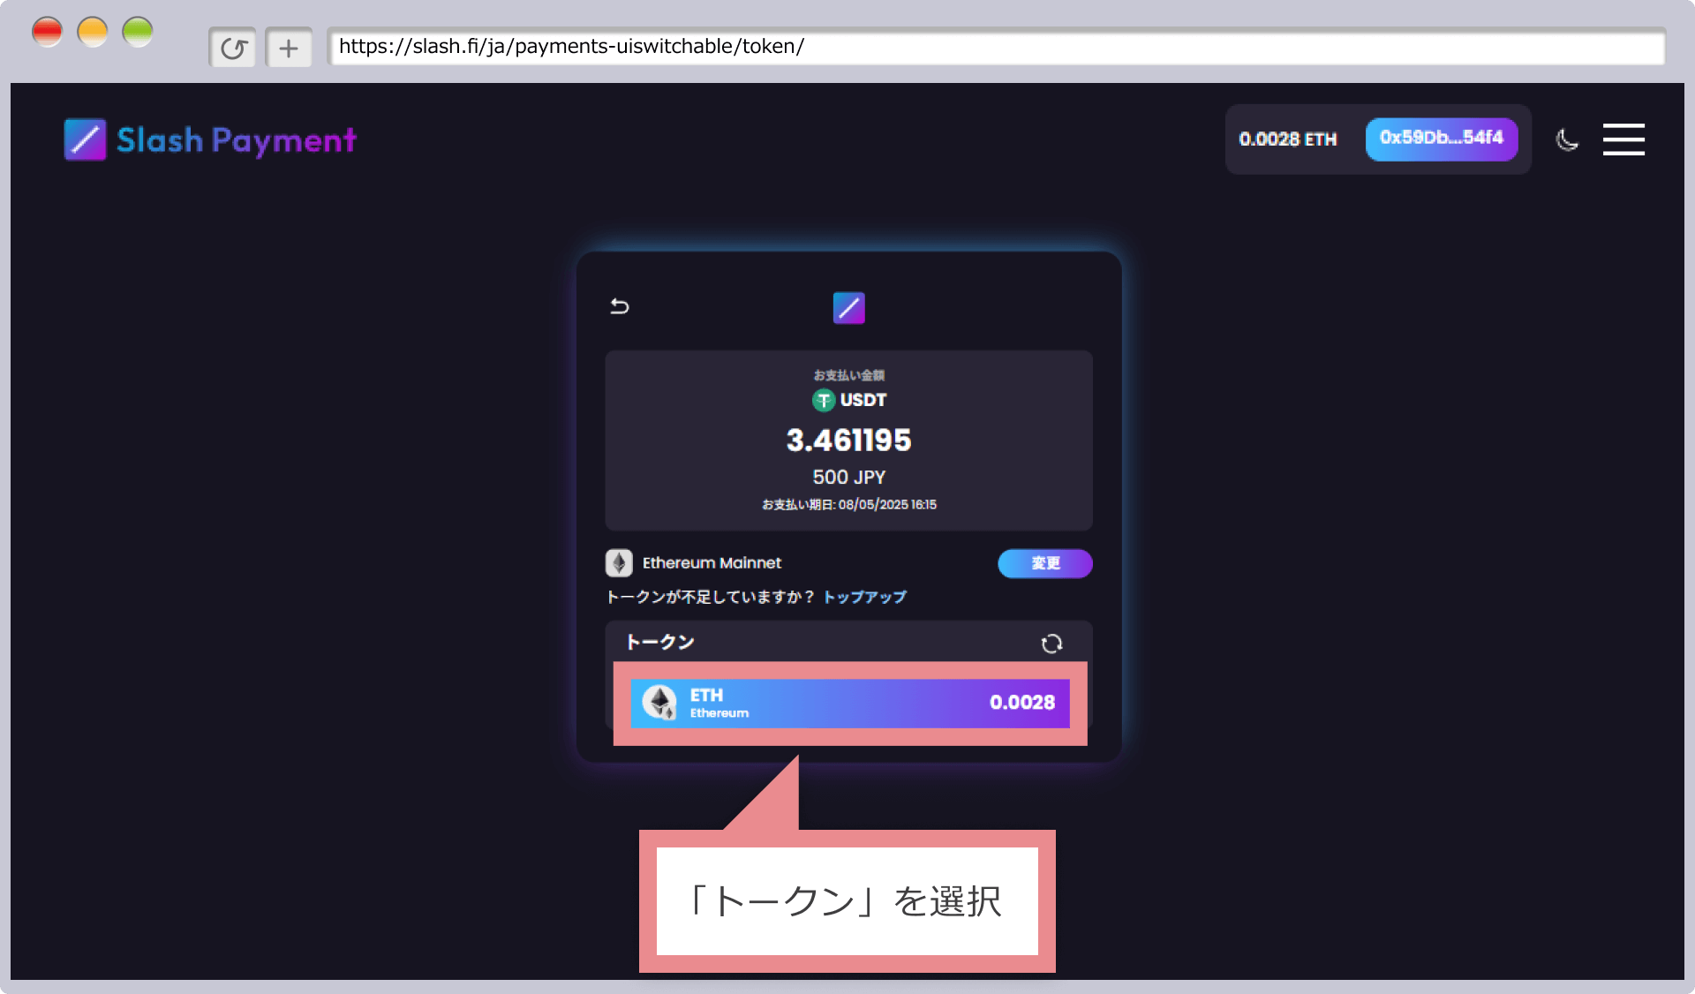Click the 3.461195 payment amount

848,440
